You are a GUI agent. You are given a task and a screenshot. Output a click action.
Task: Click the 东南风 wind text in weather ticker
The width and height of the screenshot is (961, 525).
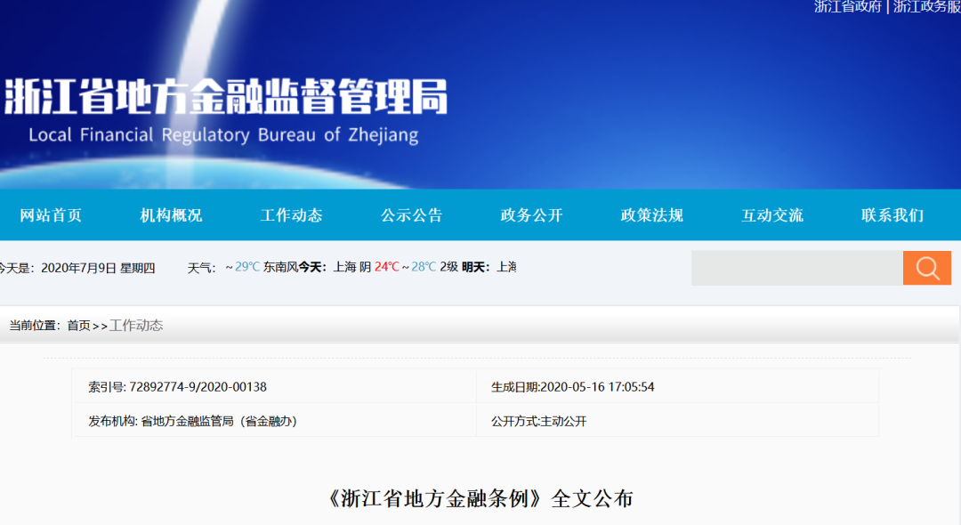(280, 266)
